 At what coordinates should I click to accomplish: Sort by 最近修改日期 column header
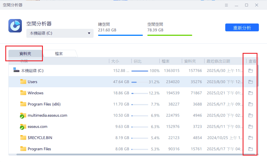tap(218, 61)
